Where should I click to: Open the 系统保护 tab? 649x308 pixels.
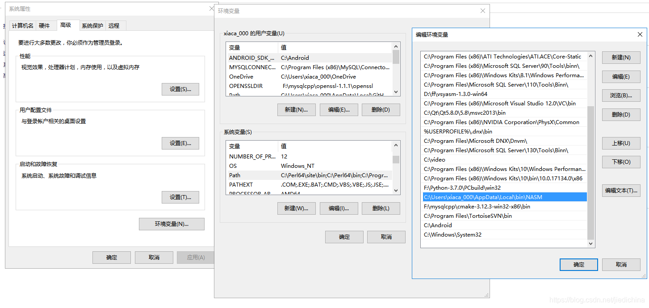point(92,25)
